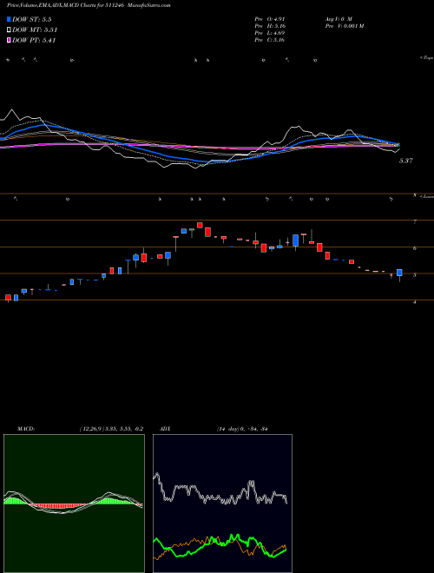Click the Avg V: 0 M value
Screen dimensions: 434x573
[x=338, y=18]
